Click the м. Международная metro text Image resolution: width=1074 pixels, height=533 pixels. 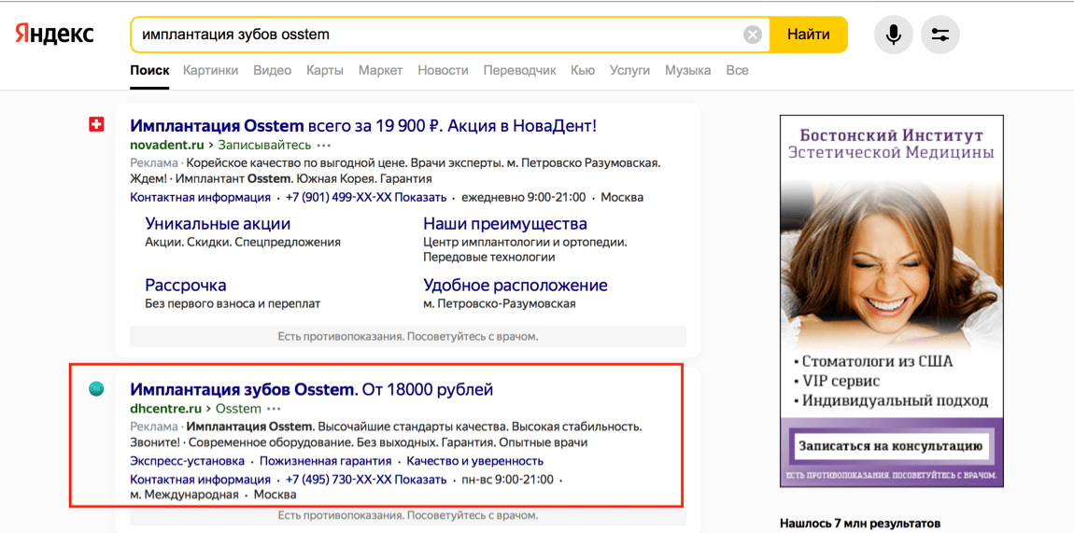(184, 495)
